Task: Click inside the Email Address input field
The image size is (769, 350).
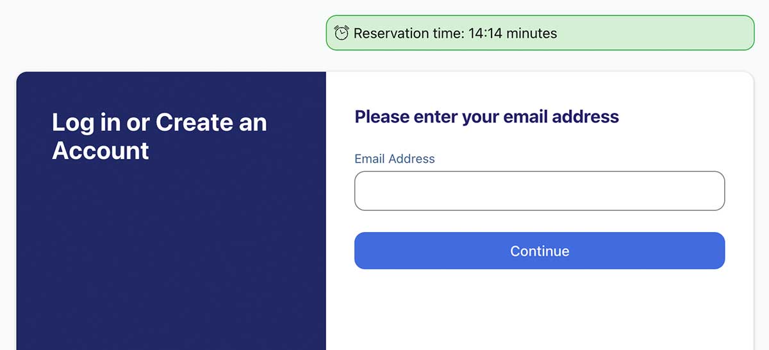Action: 539,191
